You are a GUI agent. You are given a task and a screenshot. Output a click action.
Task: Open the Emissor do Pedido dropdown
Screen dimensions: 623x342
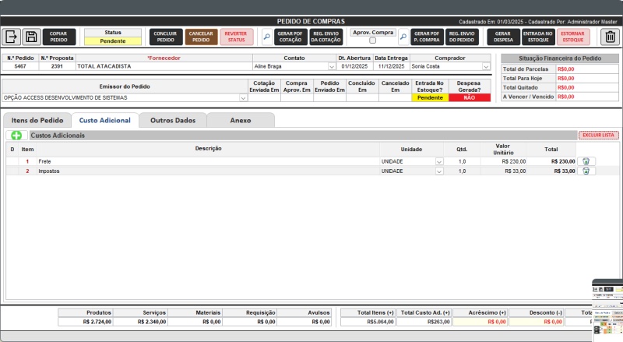click(x=243, y=98)
